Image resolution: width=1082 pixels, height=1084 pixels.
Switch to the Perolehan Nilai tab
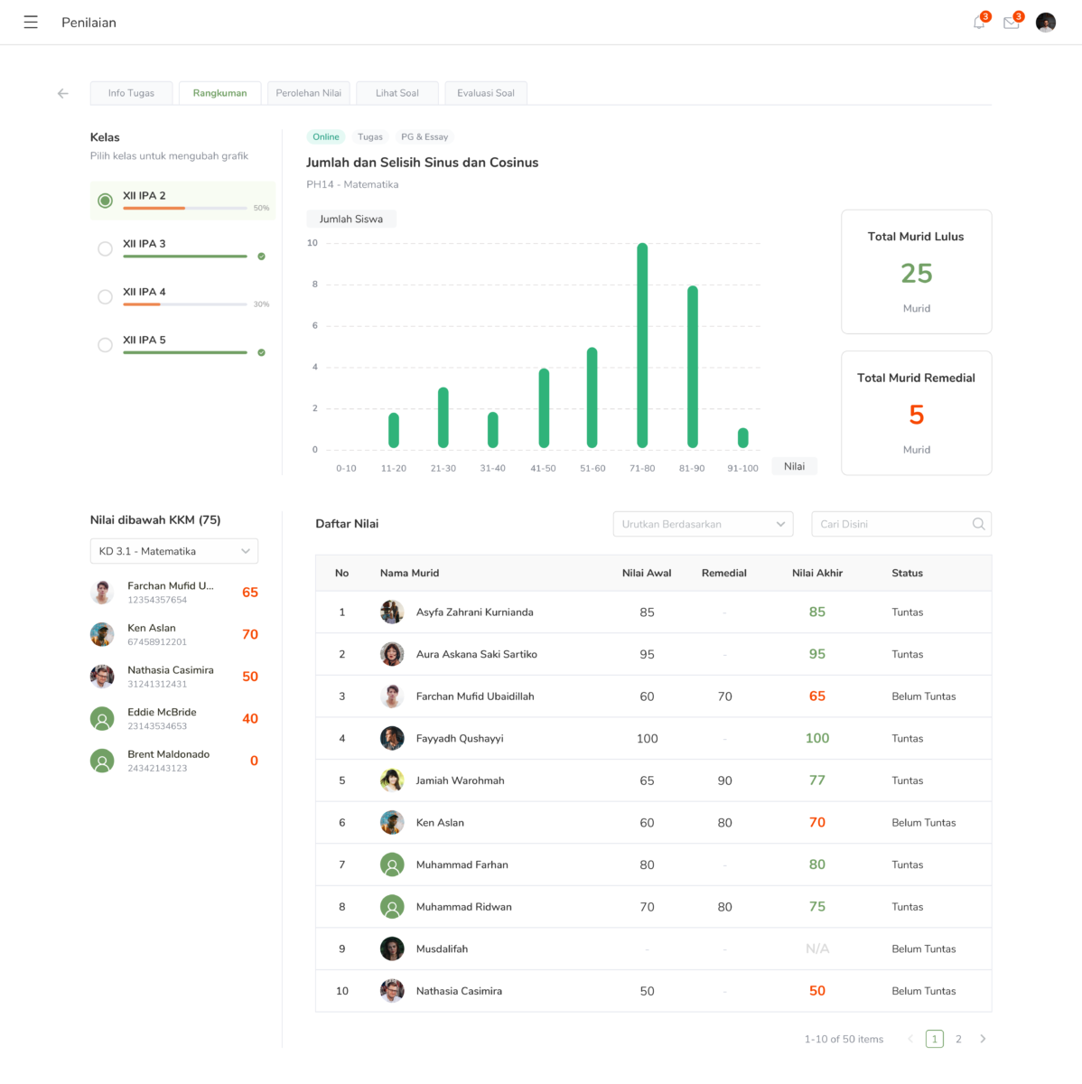[309, 93]
